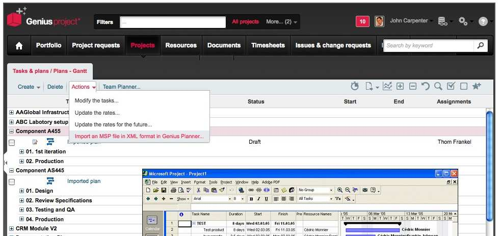
Task: Click the Genius Project cube logo
Action: tap(15, 20)
